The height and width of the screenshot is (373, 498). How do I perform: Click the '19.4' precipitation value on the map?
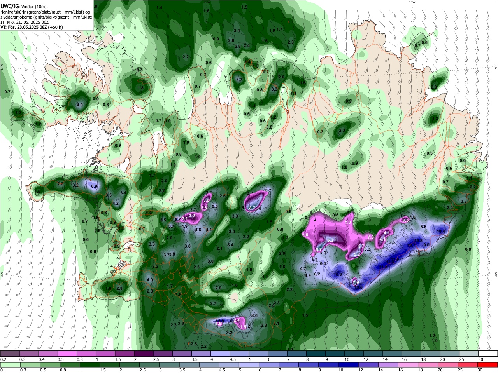pos(441,231)
